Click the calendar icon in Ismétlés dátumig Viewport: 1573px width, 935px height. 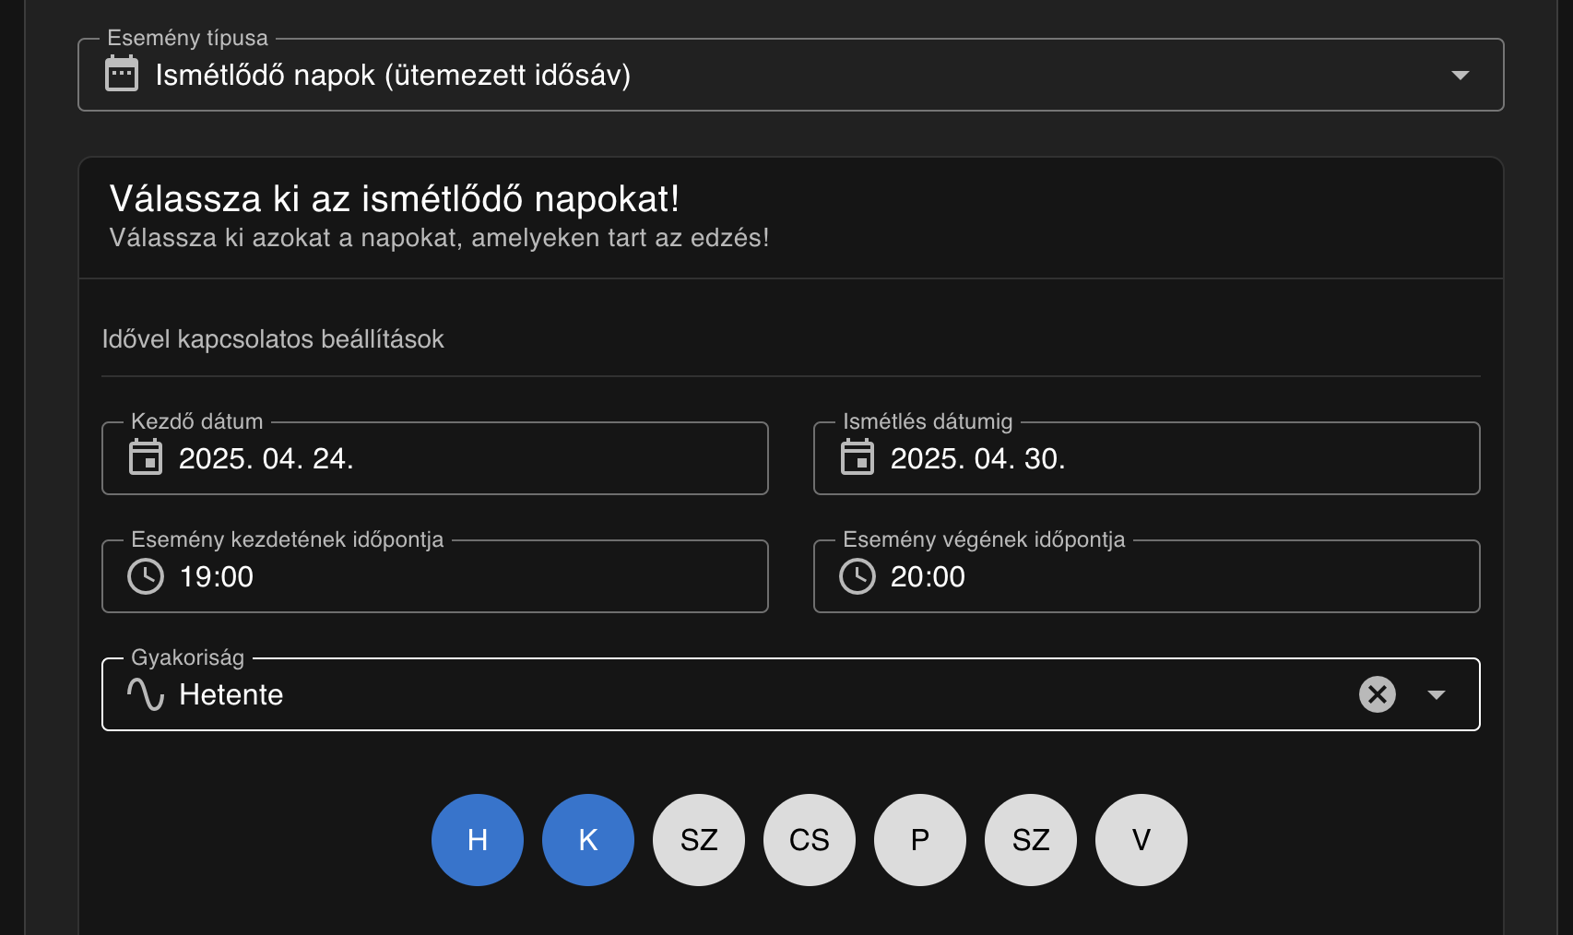tap(857, 458)
